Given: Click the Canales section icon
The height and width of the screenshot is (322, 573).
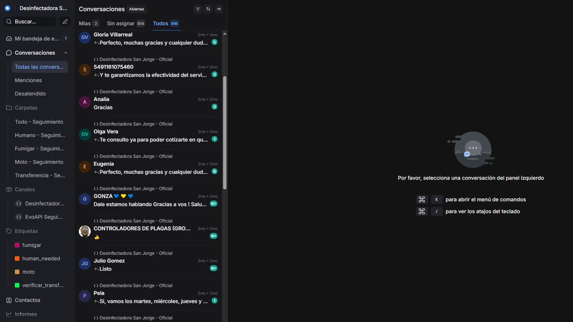Looking at the screenshot, I should point(9,189).
